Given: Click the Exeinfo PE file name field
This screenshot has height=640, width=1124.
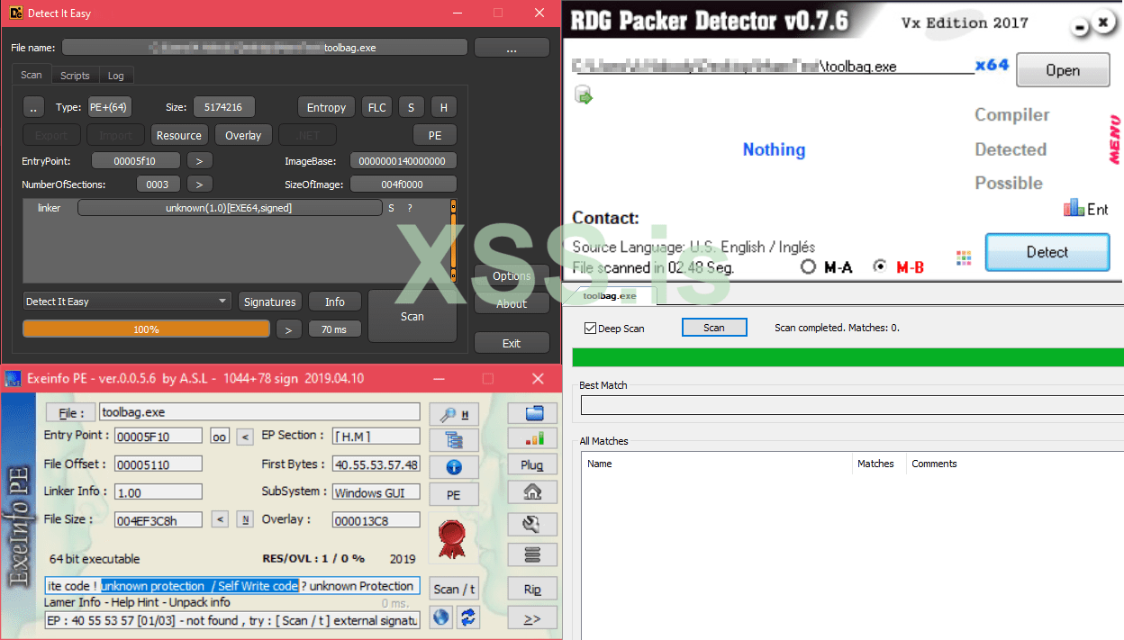Looking at the screenshot, I should point(259,412).
